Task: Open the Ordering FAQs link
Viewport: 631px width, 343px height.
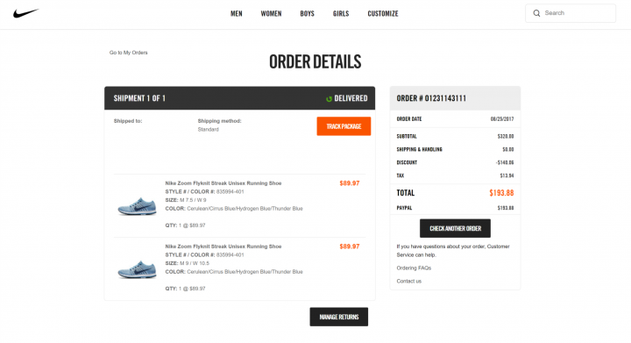Action: pos(414,268)
